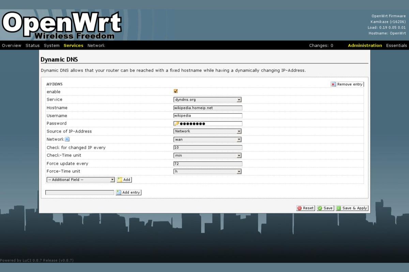
Task: Switch to Essentials mode
Action: click(x=396, y=45)
